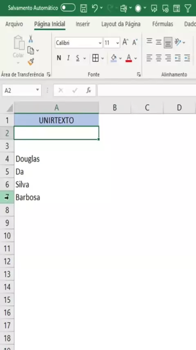Open the Calibri font name dropdown

pos(79,43)
